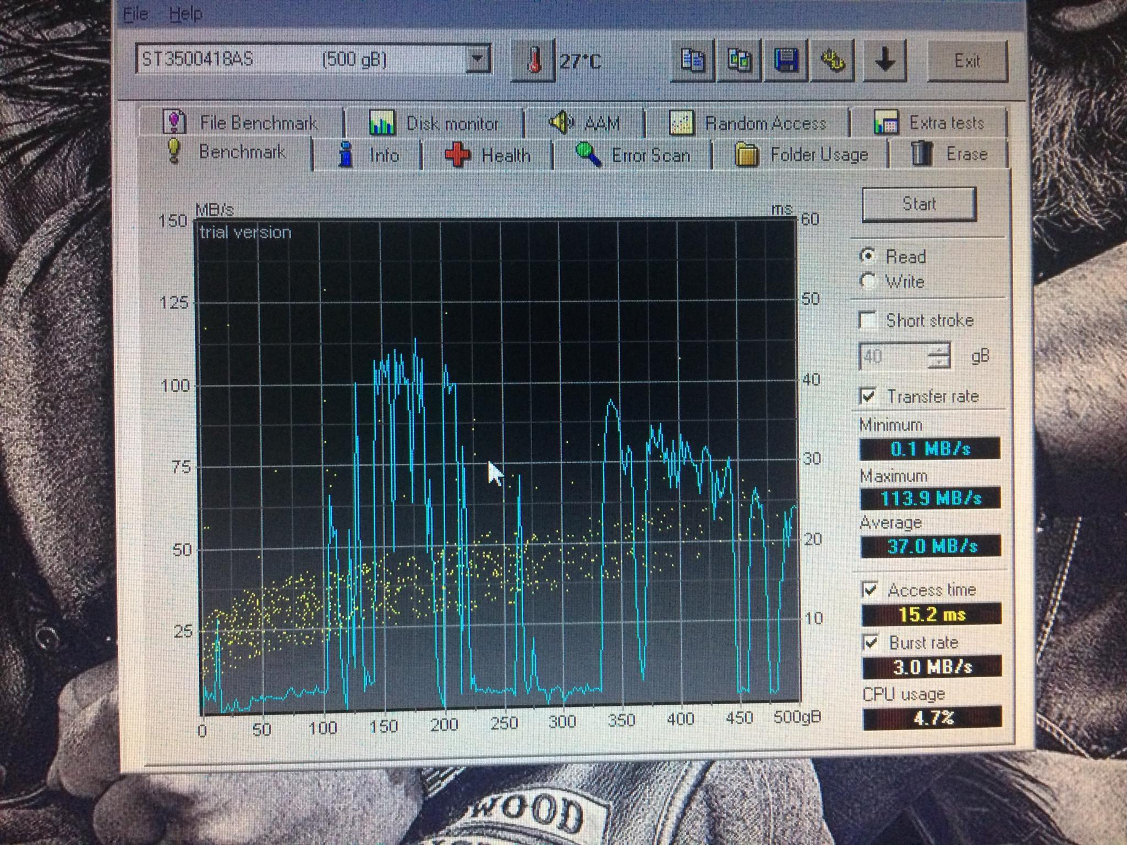Screen dimensions: 1127x845
Task: Select the Read radio button
Action: pos(868,256)
